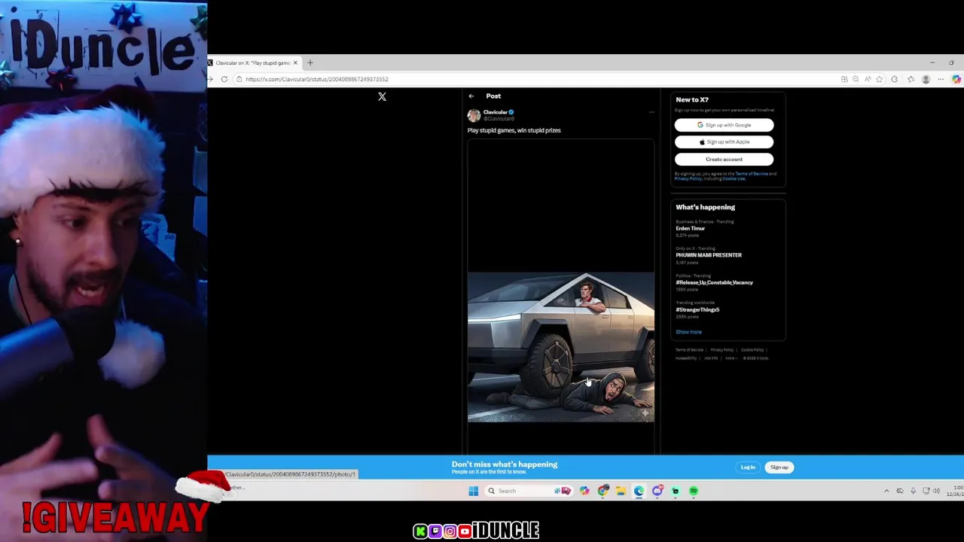The image size is (964, 542).
Task: Open the split screen icon in the address bar
Action: [844, 79]
